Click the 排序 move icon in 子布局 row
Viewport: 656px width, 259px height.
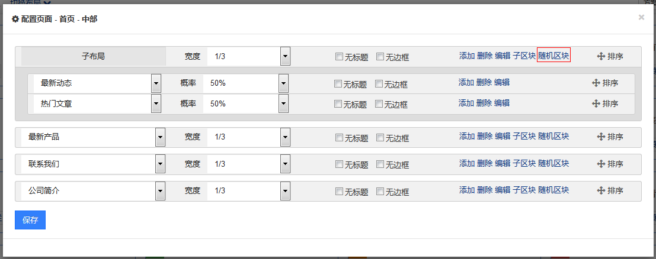[x=601, y=56]
